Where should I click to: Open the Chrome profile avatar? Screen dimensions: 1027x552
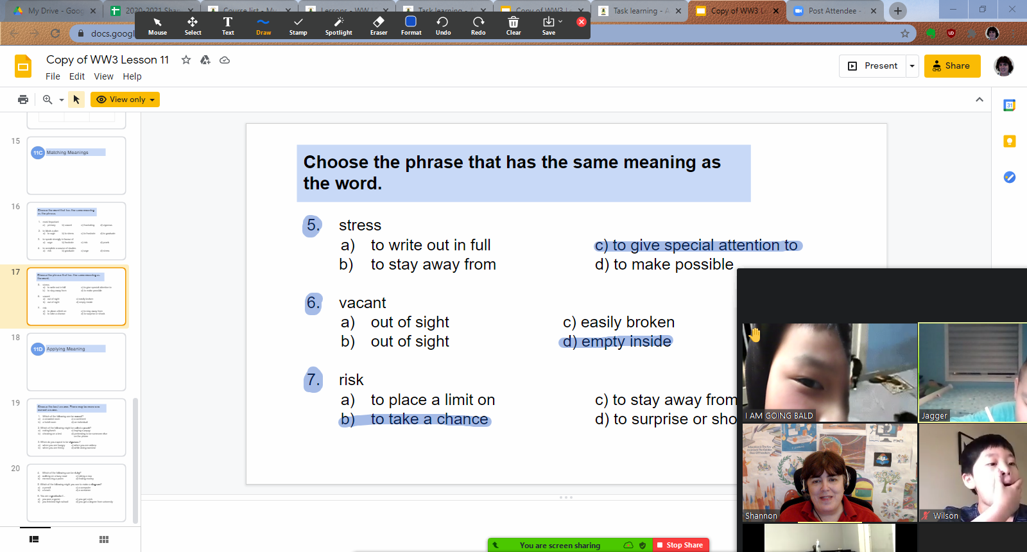992,33
